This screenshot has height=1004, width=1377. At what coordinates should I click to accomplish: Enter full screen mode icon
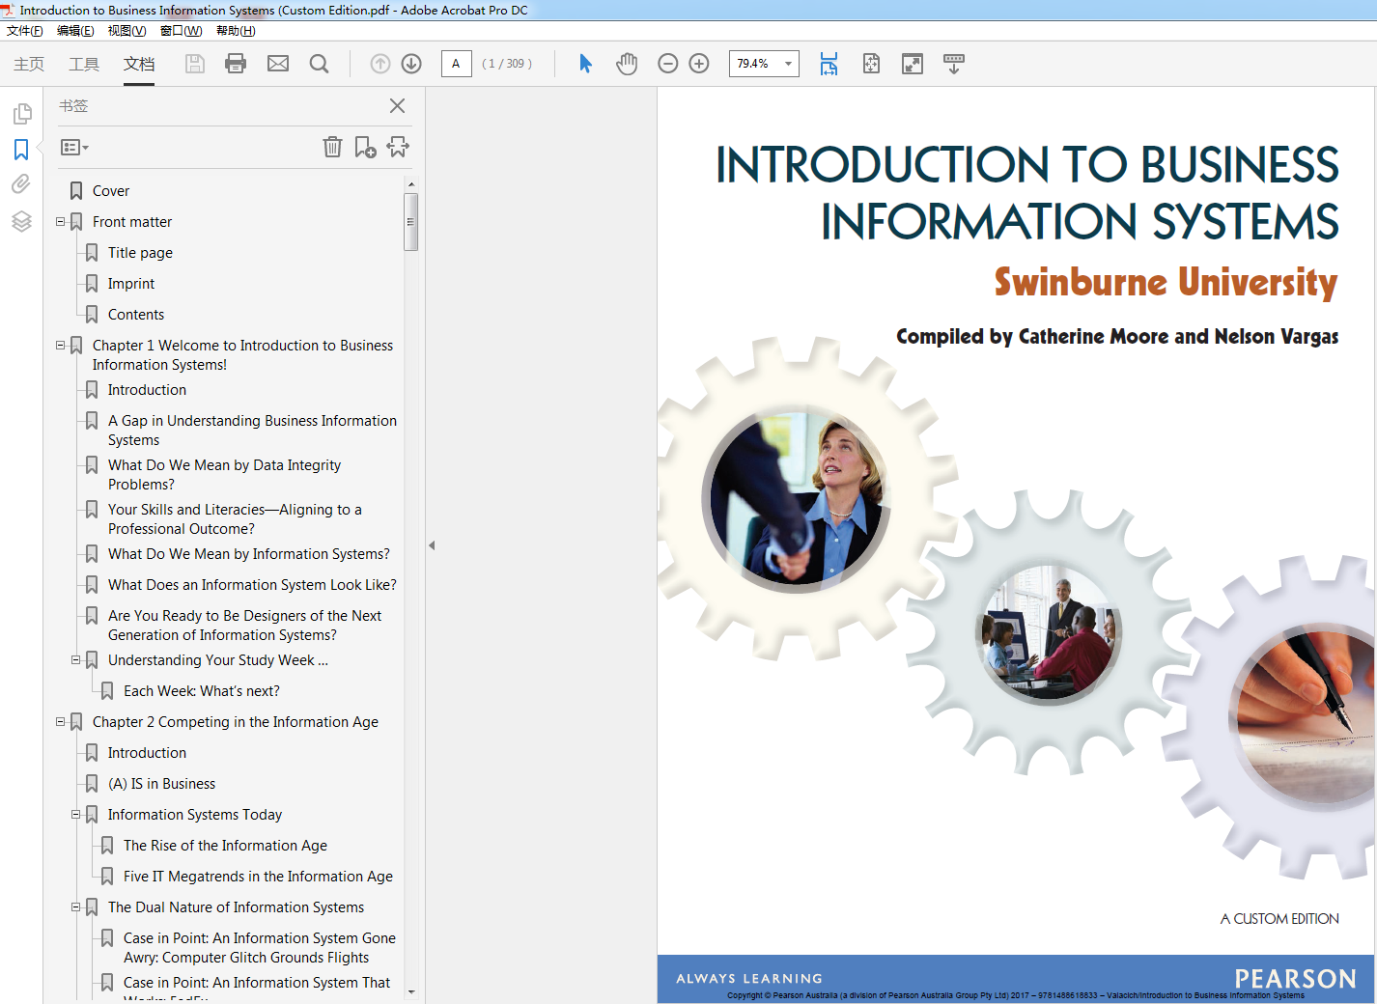[913, 64]
